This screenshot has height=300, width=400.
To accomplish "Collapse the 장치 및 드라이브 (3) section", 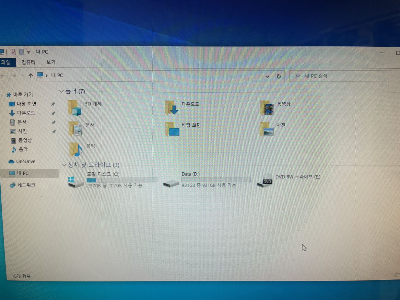I will (64, 165).
